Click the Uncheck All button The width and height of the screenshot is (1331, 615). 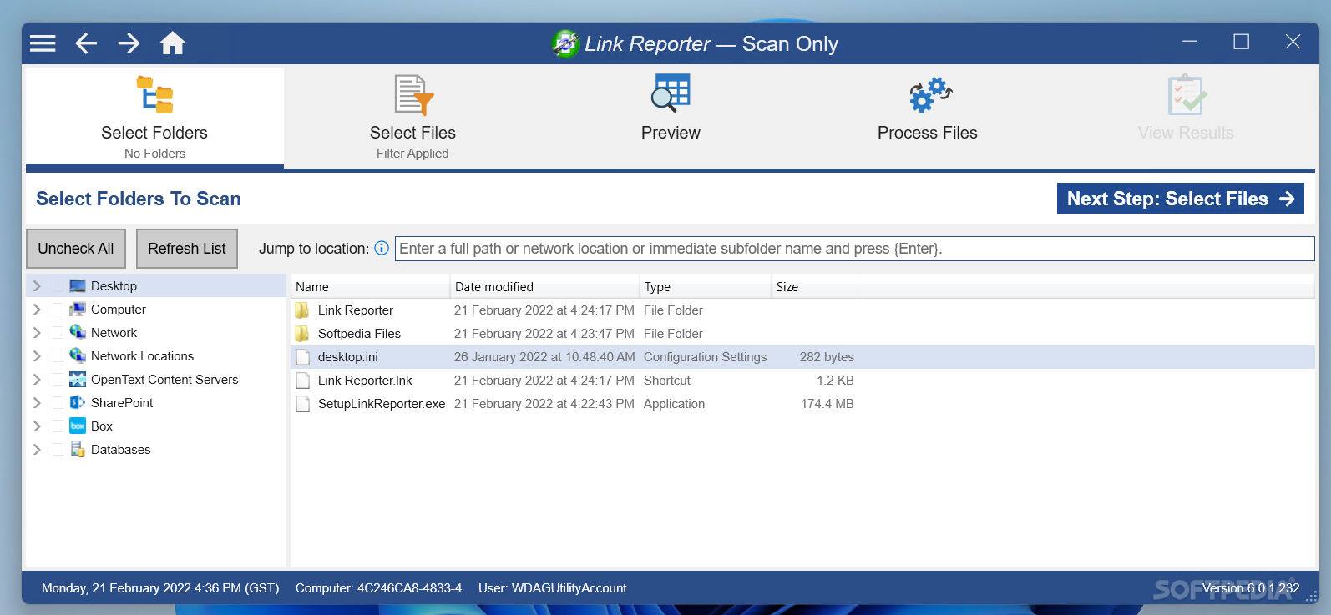(x=76, y=249)
